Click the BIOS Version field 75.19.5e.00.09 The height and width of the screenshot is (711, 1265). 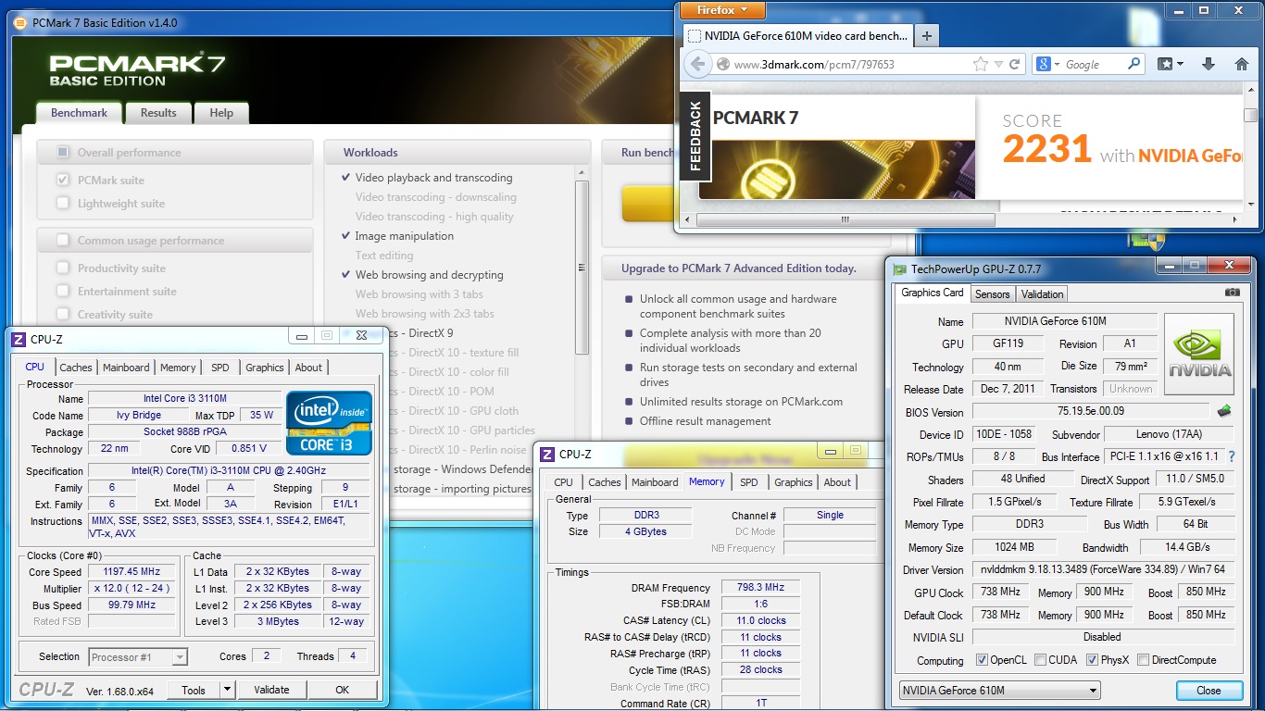click(1092, 411)
